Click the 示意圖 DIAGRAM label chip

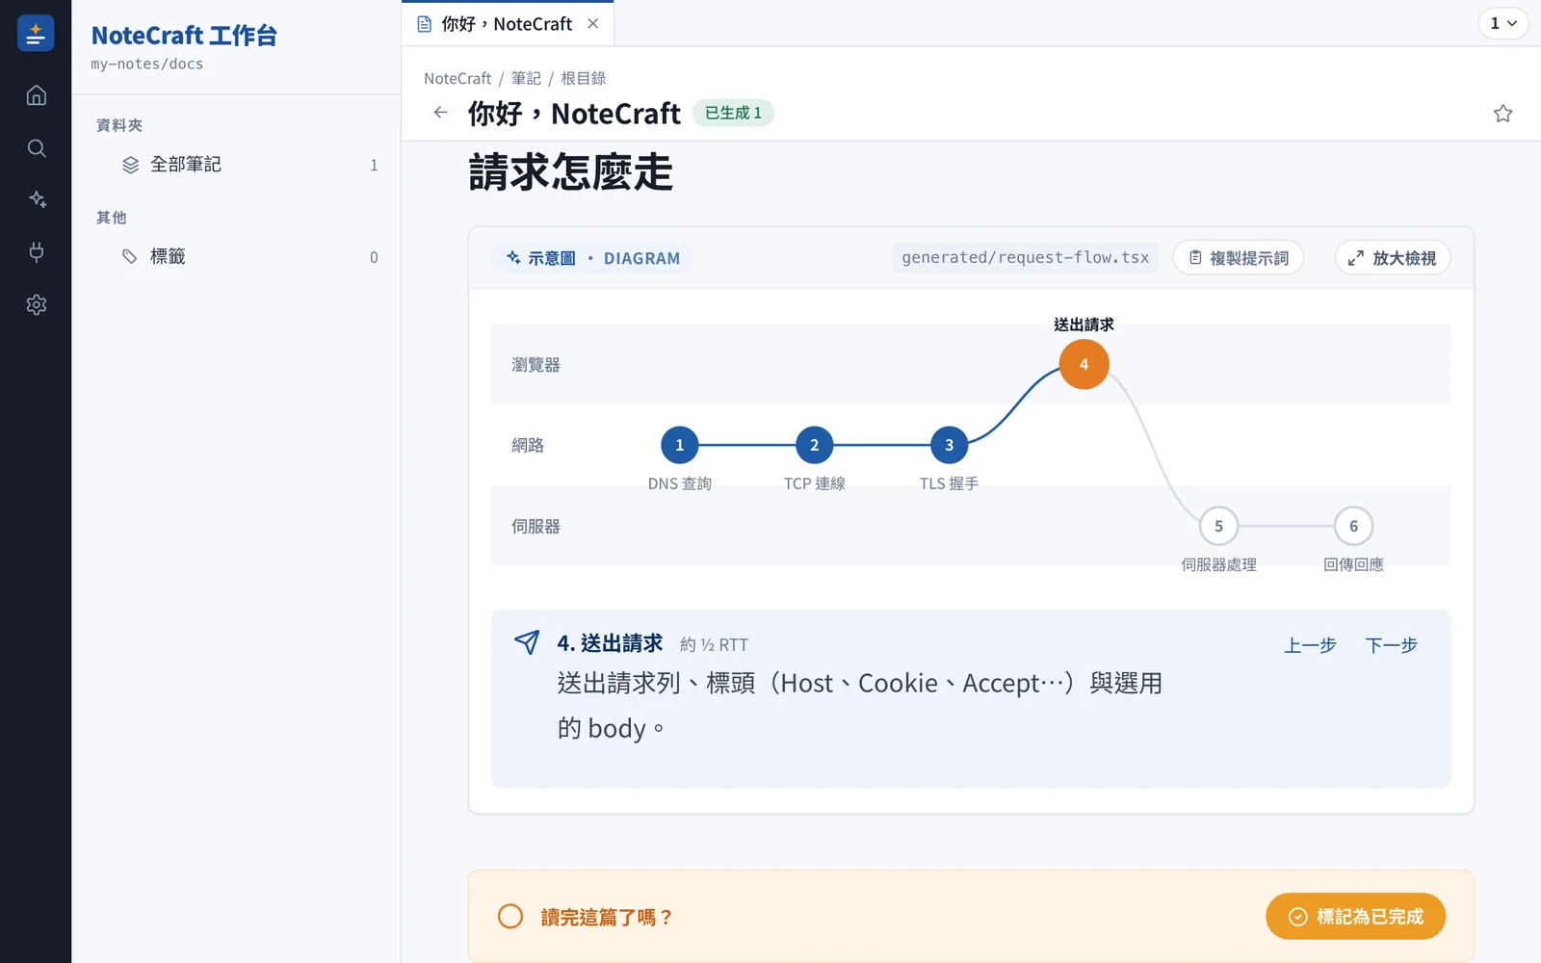592,258
